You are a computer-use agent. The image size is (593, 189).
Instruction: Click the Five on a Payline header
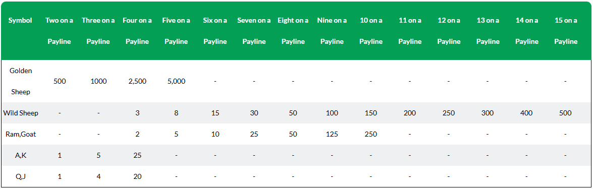tap(176, 31)
